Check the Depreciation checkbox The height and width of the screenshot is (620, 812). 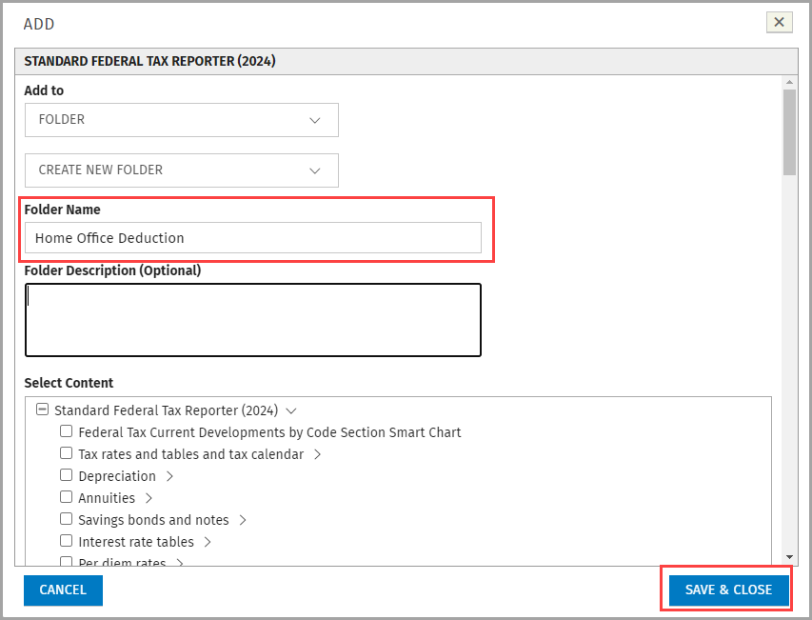pos(66,474)
